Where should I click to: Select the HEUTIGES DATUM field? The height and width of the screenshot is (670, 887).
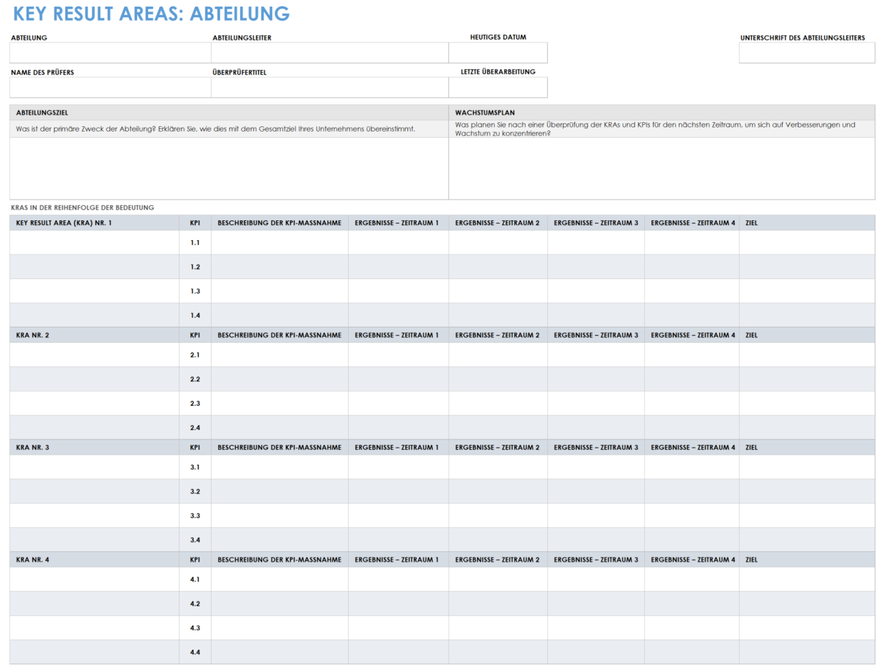[x=497, y=53]
